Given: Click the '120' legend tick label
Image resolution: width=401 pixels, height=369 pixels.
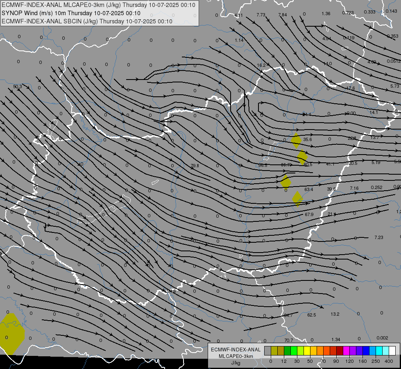Looking at the screenshot, I should coord(349,361).
